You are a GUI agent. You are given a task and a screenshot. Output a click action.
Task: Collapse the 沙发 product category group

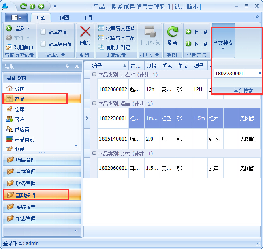[x=94, y=153]
